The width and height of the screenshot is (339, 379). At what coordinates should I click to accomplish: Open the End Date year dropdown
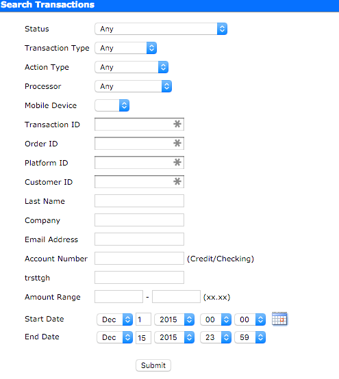[175, 337]
